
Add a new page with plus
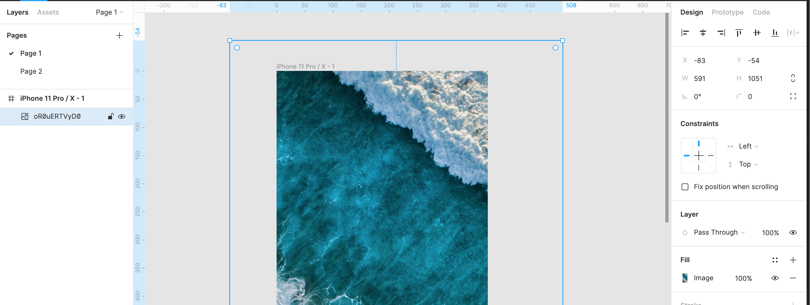119,35
